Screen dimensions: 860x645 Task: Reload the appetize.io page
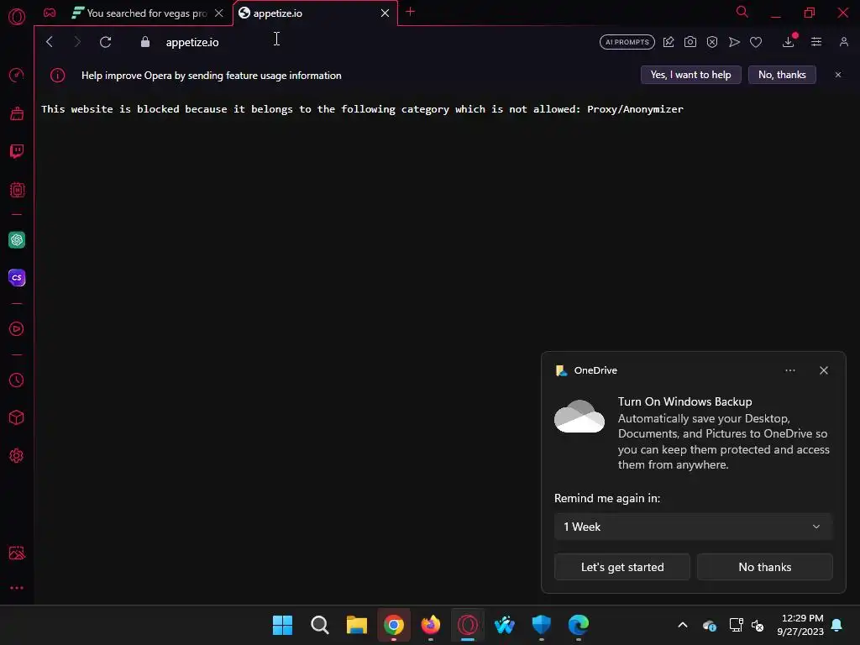click(105, 42)
